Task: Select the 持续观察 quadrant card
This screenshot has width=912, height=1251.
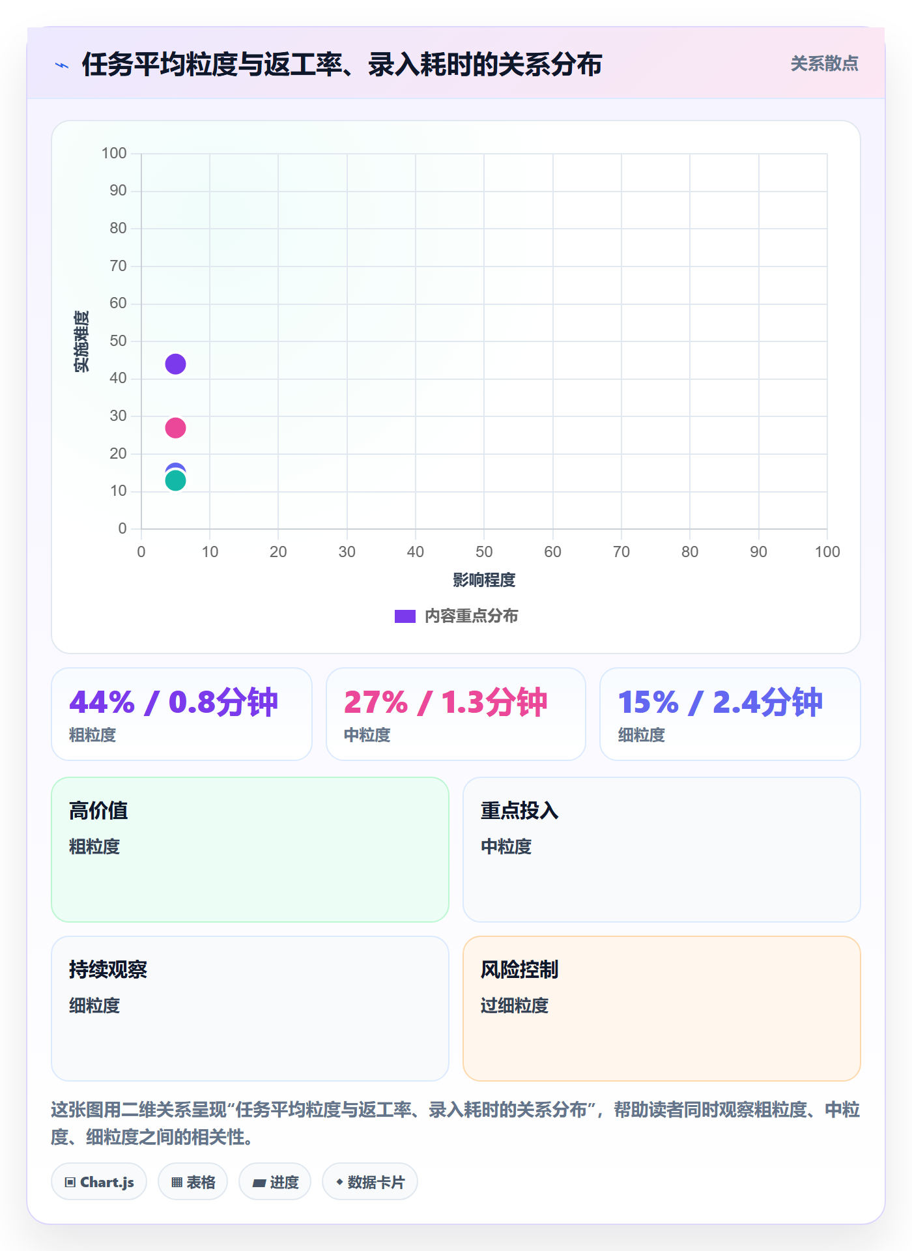Action: [x=250, y=1009]
